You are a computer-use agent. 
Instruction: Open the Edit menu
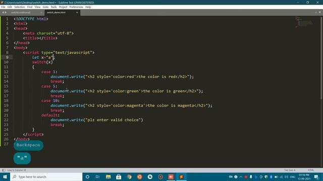click(10, 7)
